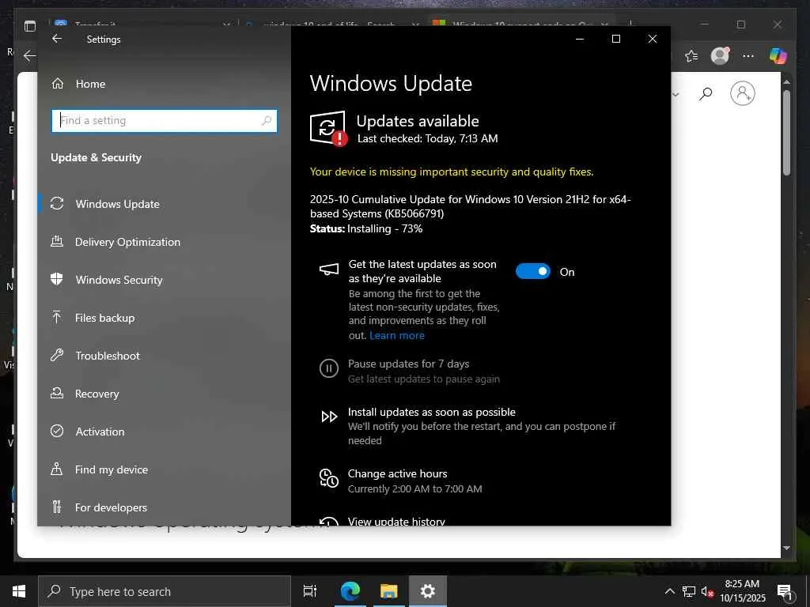This screenshot has width=810, height=607.
Task: Click the muted volume tray icon
Action: coord(707,591)
